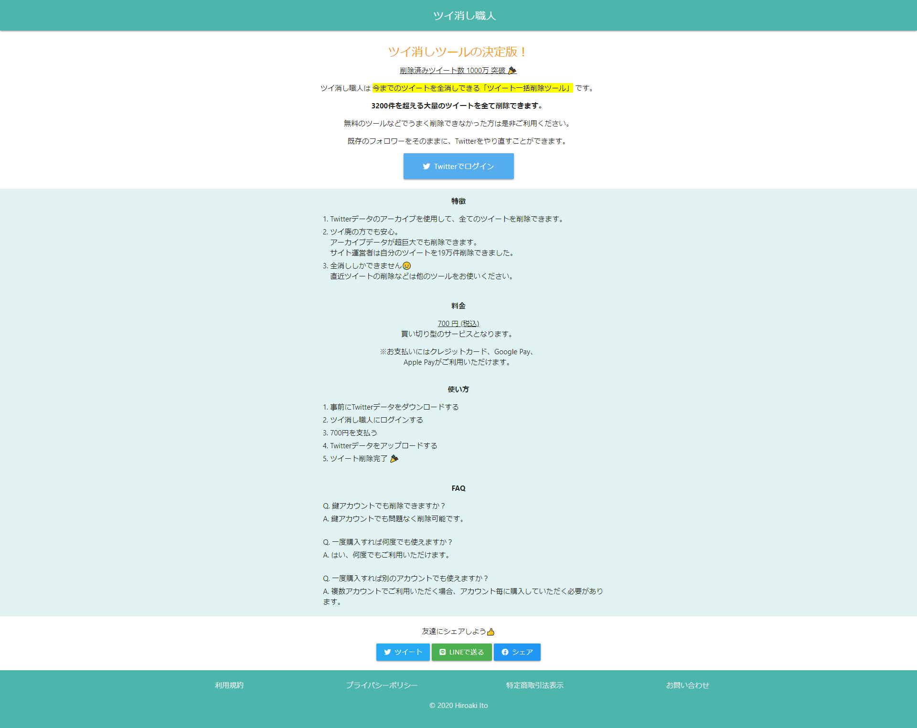Open the 利用規約 footer link

(x=229, y=686)
